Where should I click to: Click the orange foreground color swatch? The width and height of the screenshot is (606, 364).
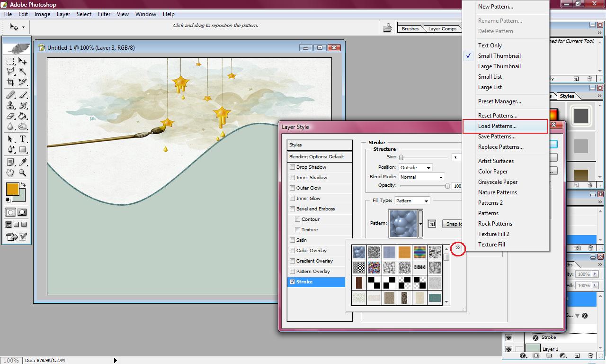[12, 189]
